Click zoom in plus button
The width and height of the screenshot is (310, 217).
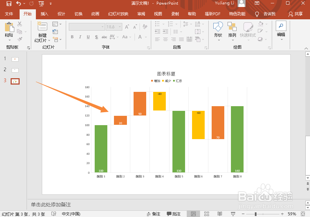click(282, 214)
